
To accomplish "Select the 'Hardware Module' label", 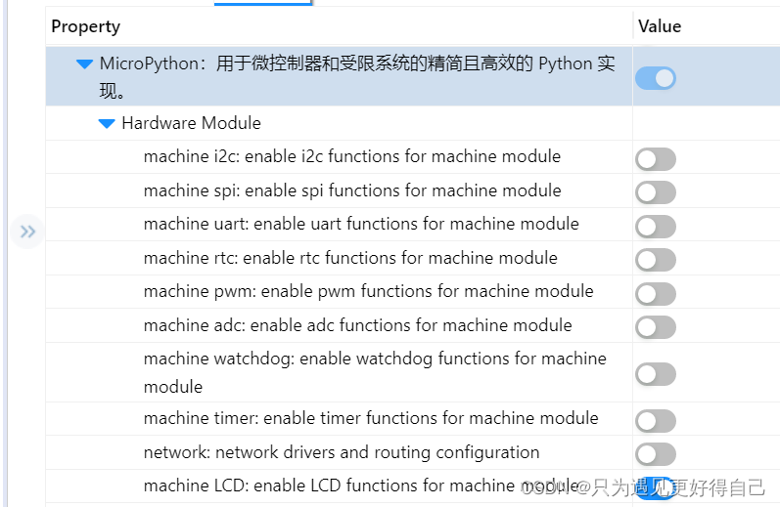I will tap(192, 123).
